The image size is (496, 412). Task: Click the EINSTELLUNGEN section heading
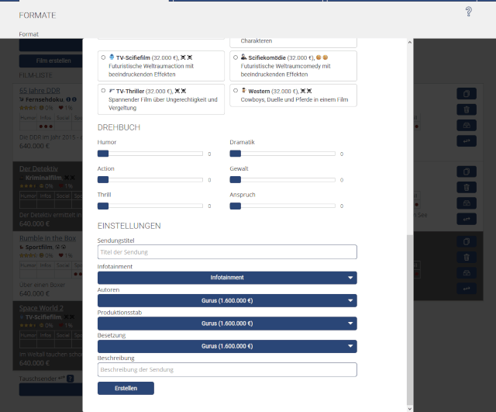[x=129, y=226]
